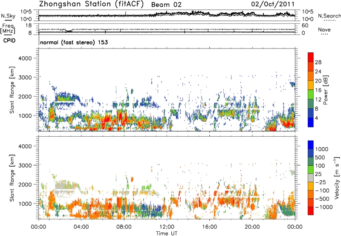
Task: Click the right "10^0" search noise tick
Action: pyautogui.click(x=308, y=19)
